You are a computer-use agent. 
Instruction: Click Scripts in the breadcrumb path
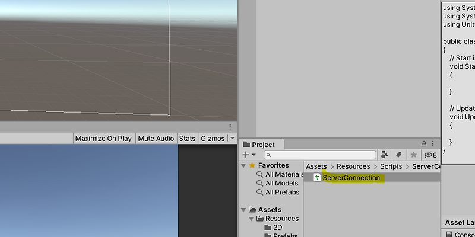(391, 166)
